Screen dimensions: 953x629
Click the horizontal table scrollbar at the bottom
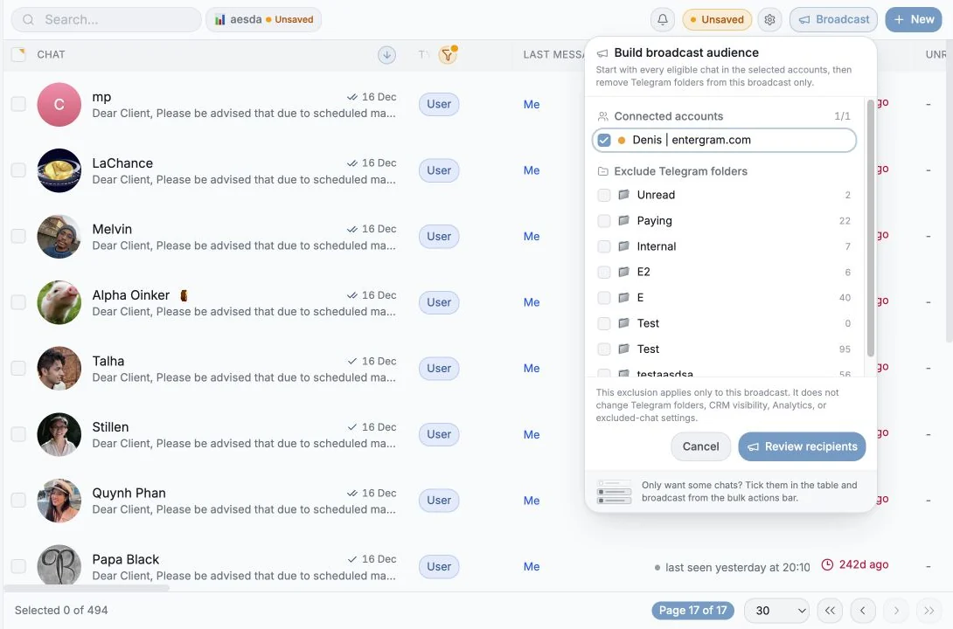coord(87,588)
